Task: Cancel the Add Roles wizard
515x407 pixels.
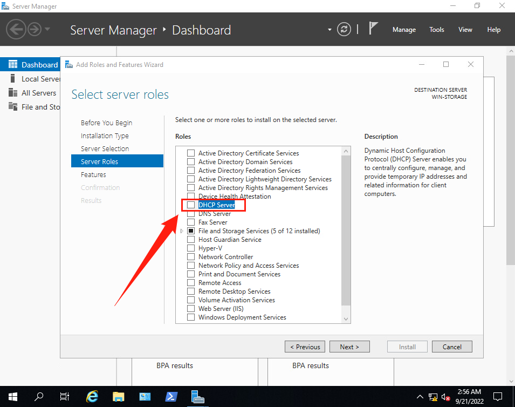Action: point(451,347)
